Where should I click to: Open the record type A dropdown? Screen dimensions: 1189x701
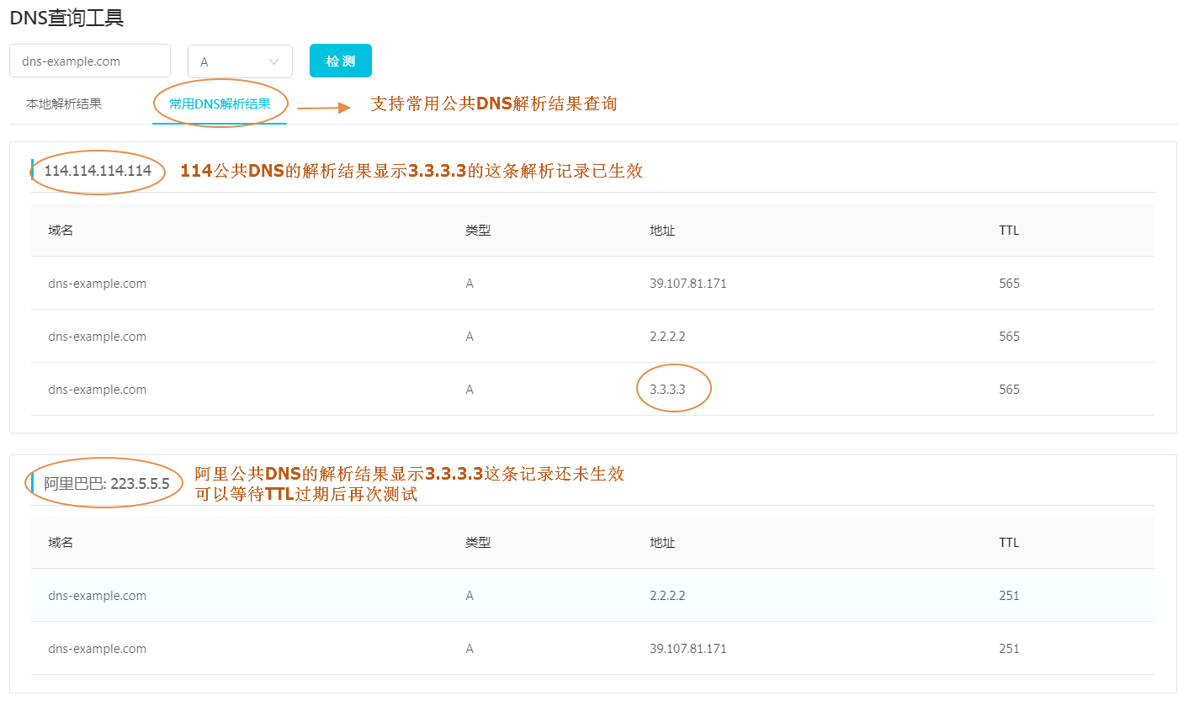point(240,61)
